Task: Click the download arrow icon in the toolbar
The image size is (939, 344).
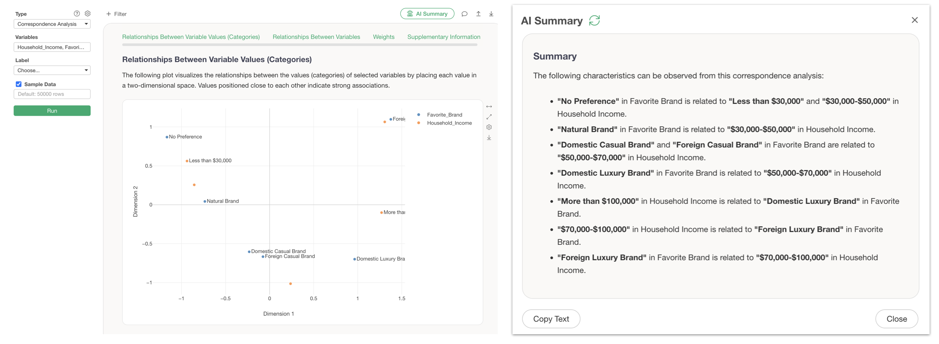Action: tap(491, 14)
